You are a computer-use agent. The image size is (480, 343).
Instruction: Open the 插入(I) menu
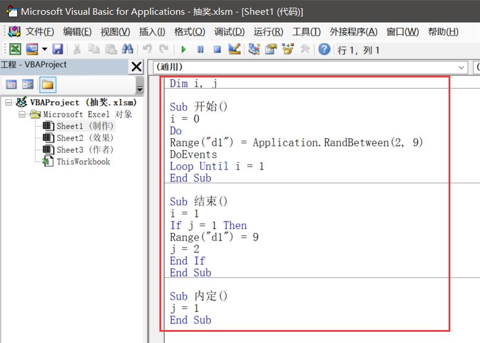[x=152, y=32]
